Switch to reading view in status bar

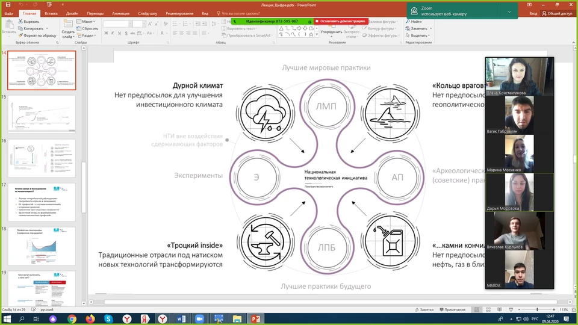click(x=500, y=309)
